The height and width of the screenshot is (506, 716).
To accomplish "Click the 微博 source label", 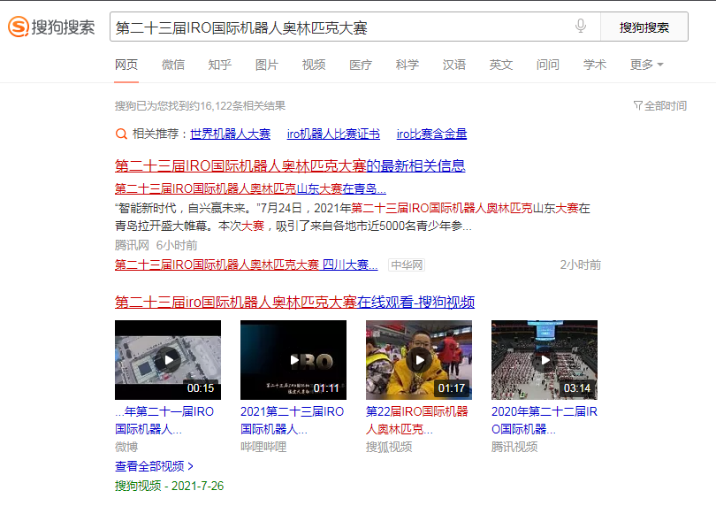I will click(126, 447).
